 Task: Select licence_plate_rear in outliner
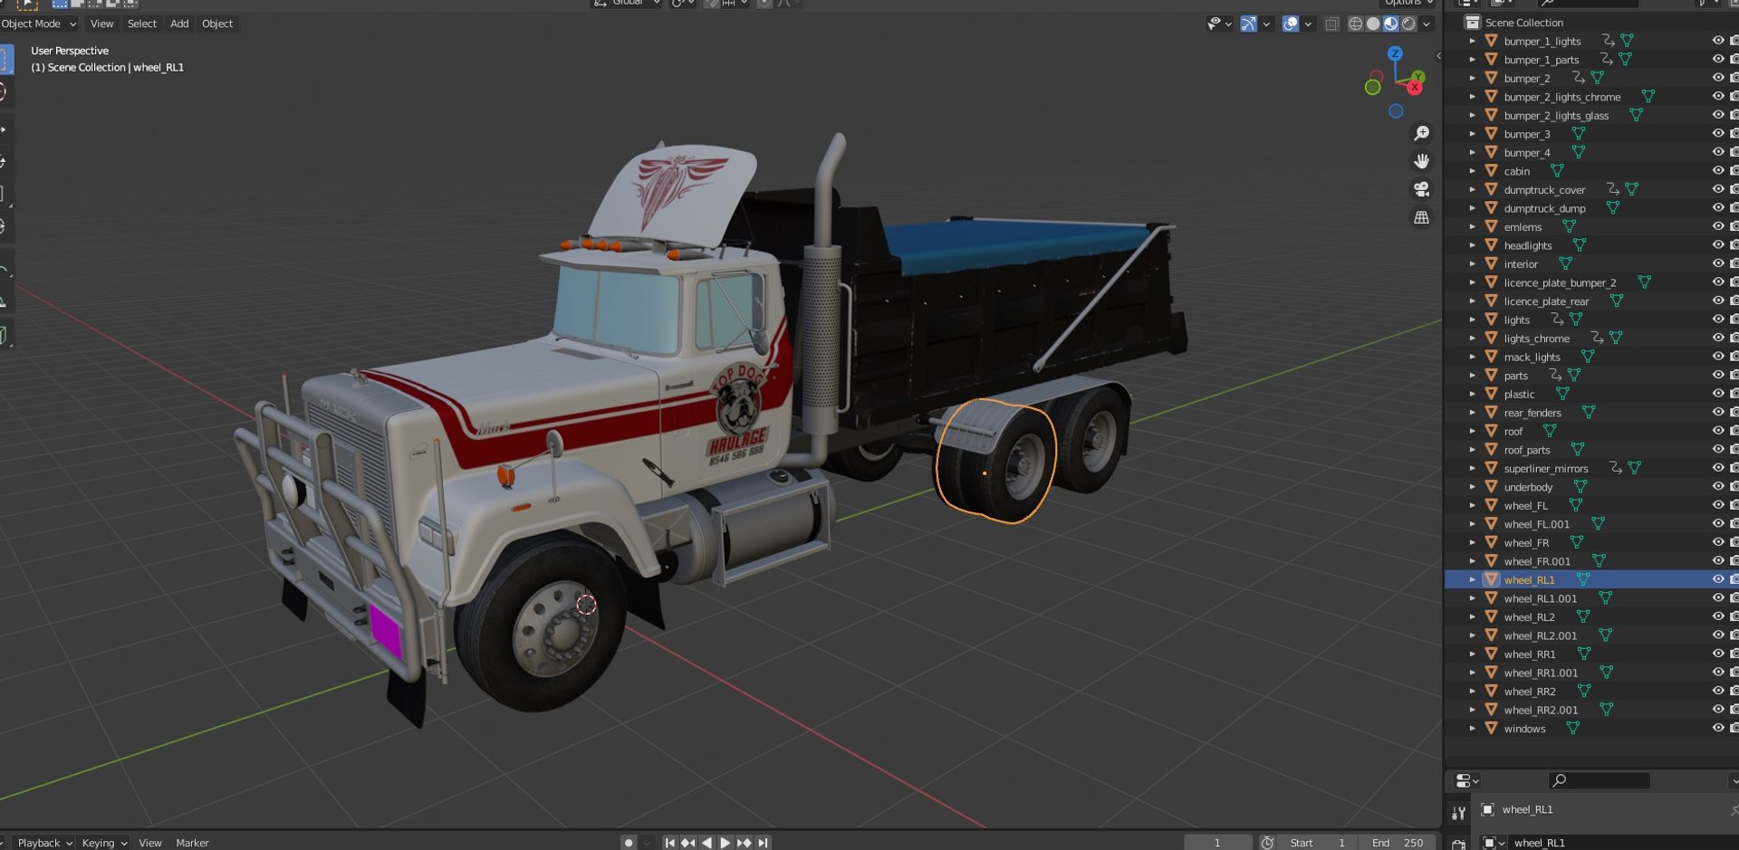pyautogui.click(x=1546, y=301)
